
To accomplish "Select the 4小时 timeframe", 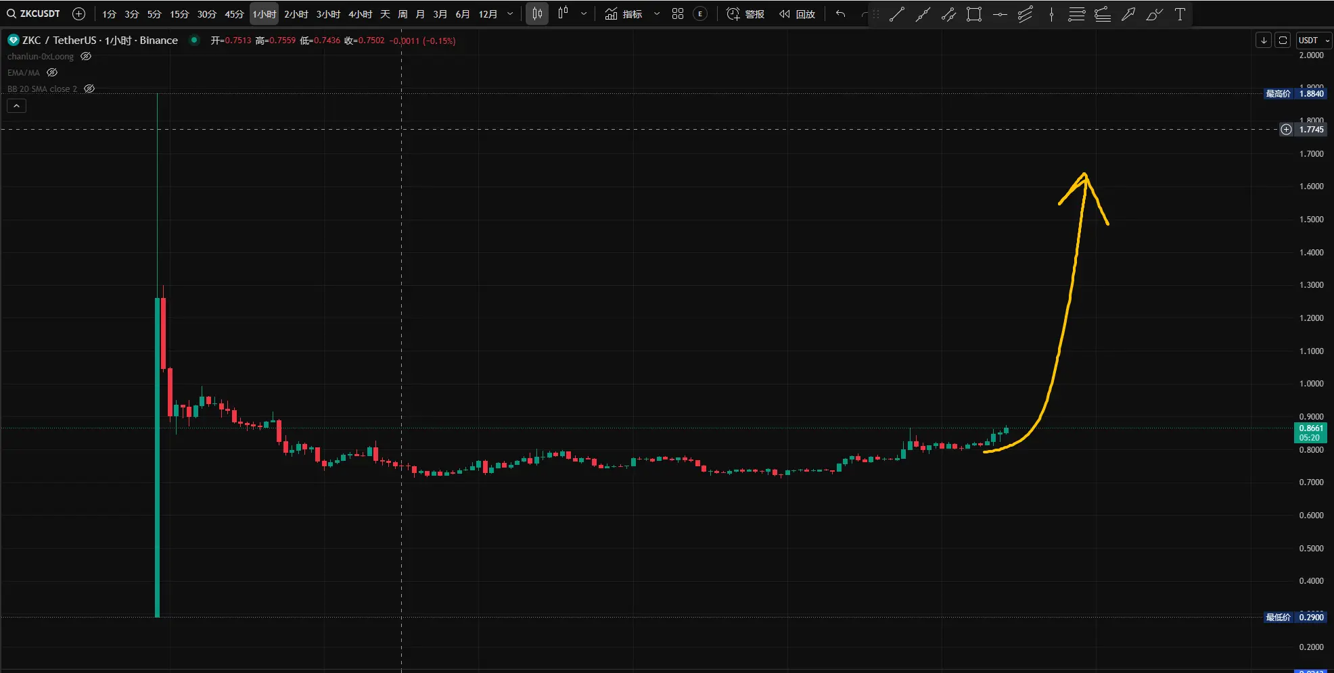I will tap(361, 14).
